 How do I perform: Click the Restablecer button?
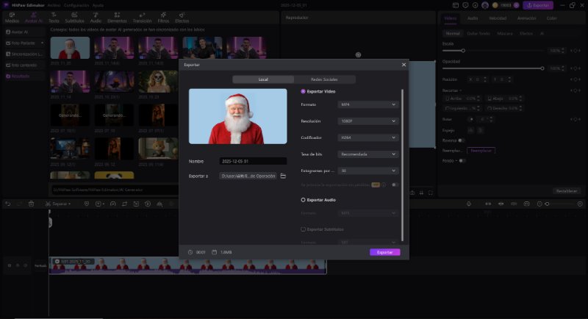(x=566, y=191)
